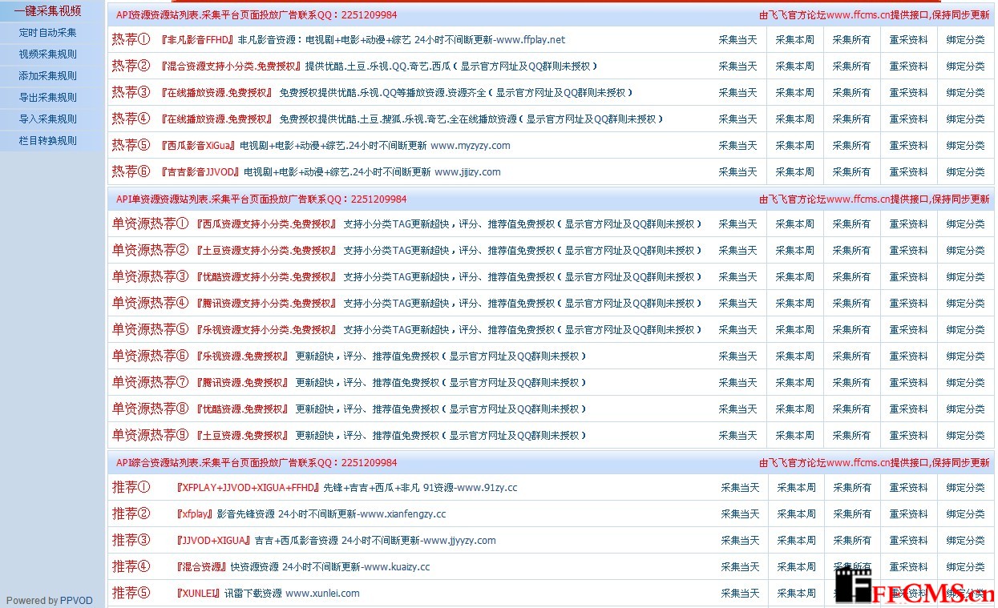Click 重采资料 for 单资源热荐④ 腾讯资源
This screenshot has height=608, width=998.
click(908, 304)
